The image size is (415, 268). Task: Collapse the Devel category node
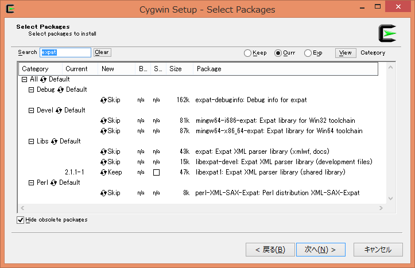(x=31, y=111)
